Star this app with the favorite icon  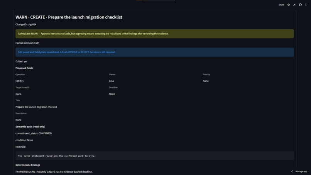click(289, 5)
